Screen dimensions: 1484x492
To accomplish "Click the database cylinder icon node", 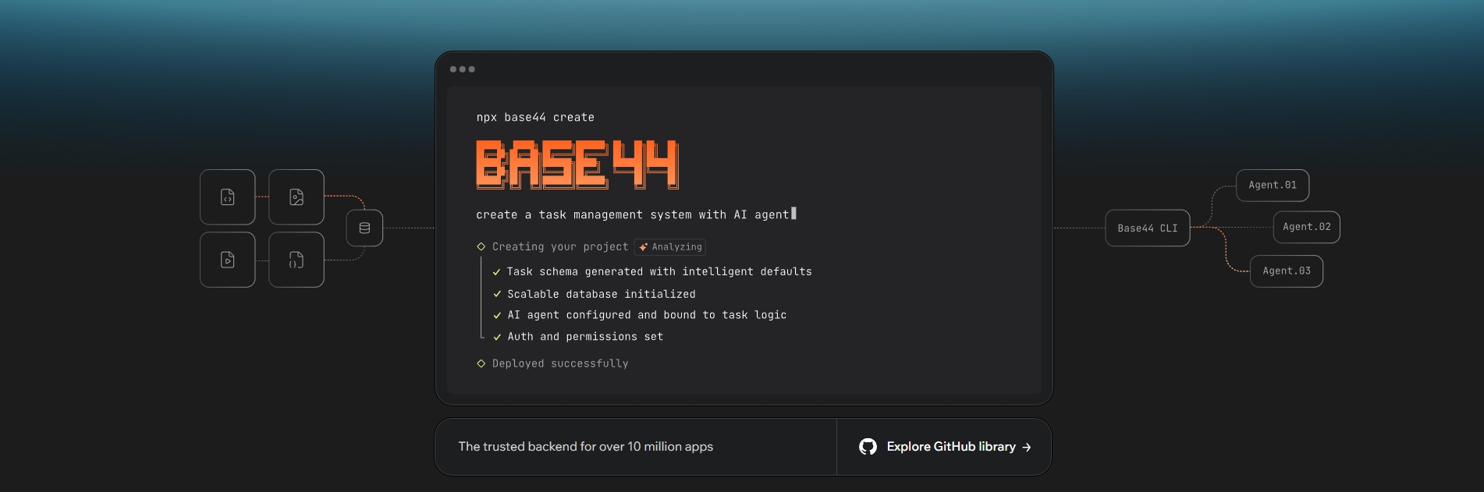I will (364, 228).
